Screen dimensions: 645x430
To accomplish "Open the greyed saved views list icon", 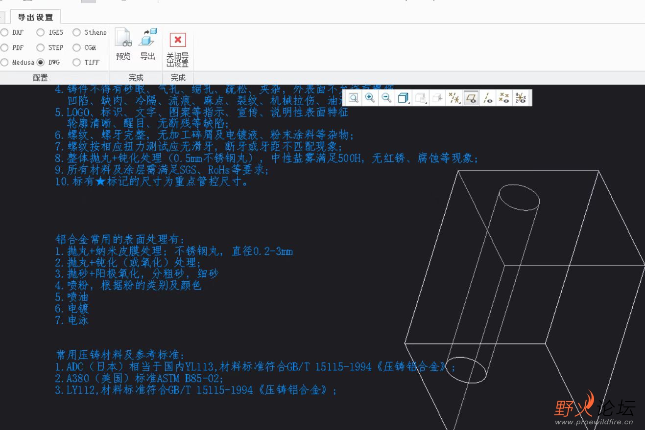I will click(420, 98).
